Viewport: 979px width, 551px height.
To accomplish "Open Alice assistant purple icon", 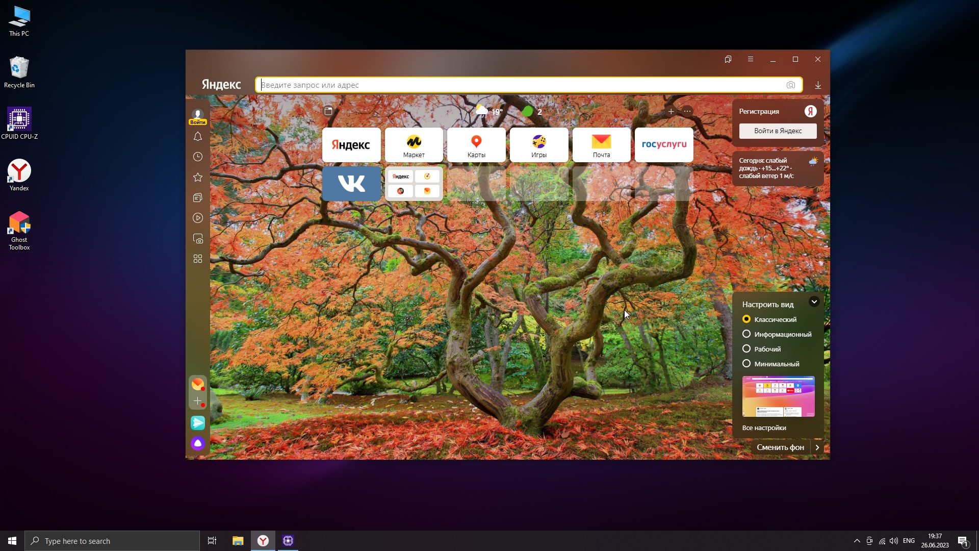I will [198, 443].
